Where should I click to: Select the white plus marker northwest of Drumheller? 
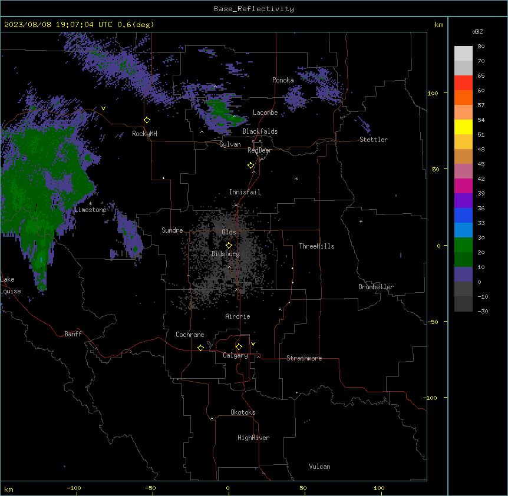tap(361, 221)
